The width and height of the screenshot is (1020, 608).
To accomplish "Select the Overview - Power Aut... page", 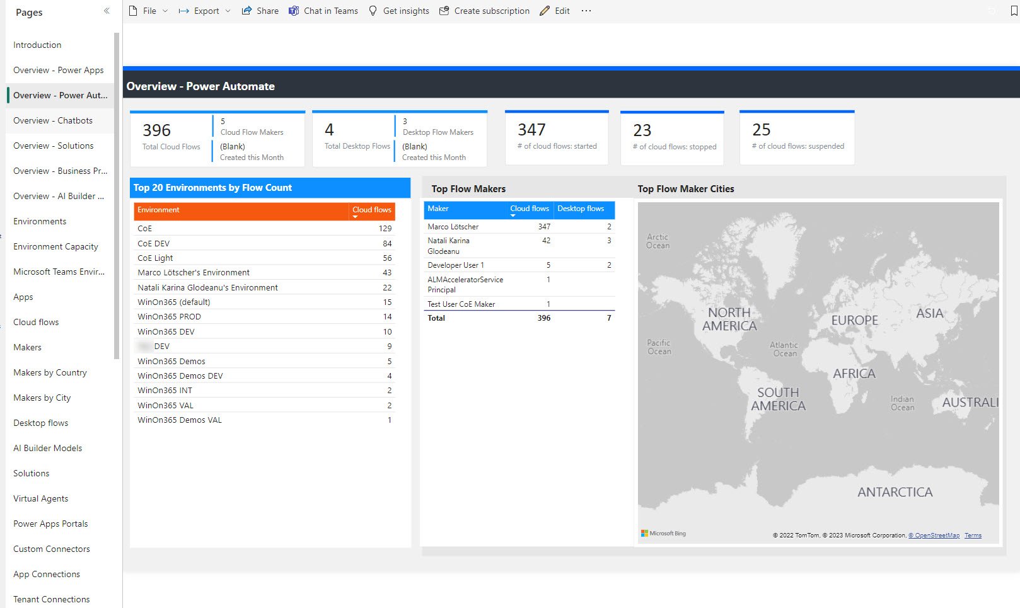I will coord(61,95).
